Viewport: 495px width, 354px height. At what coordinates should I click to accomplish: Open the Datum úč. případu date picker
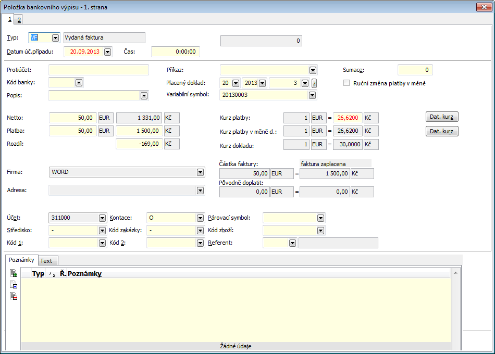click(x=107, y=52)
